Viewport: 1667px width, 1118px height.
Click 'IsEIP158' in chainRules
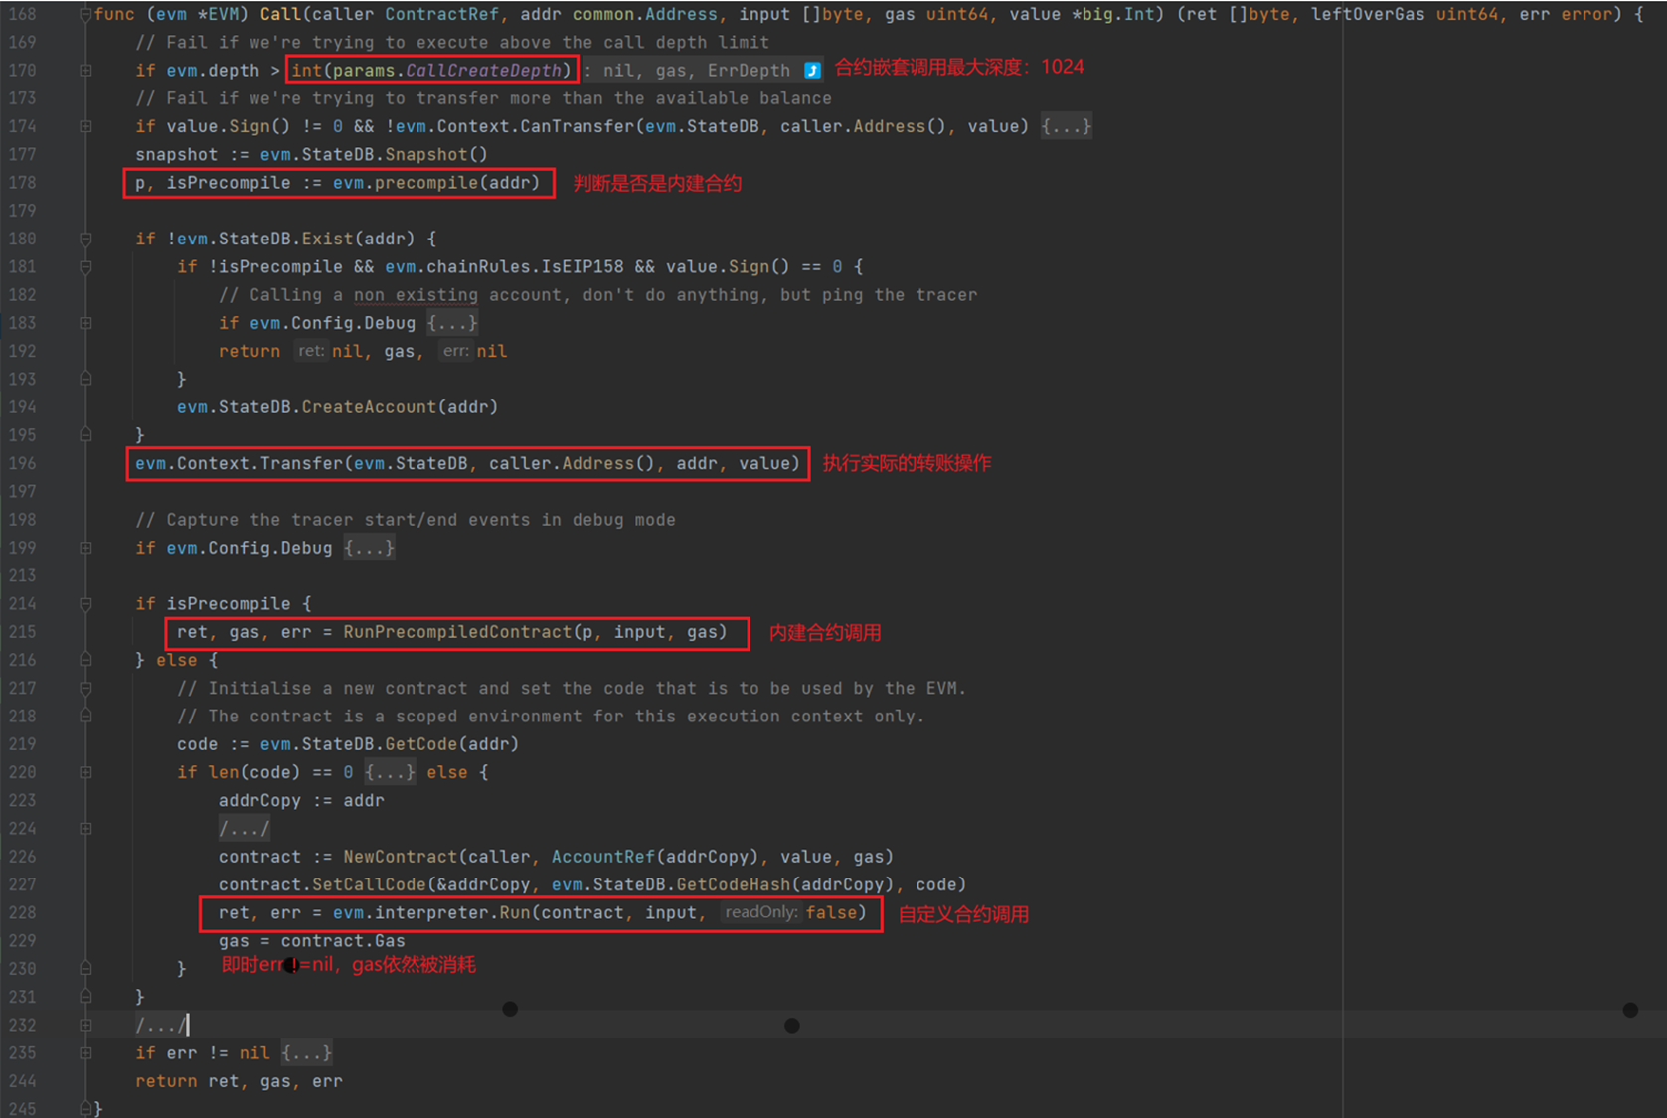point(583,266)
